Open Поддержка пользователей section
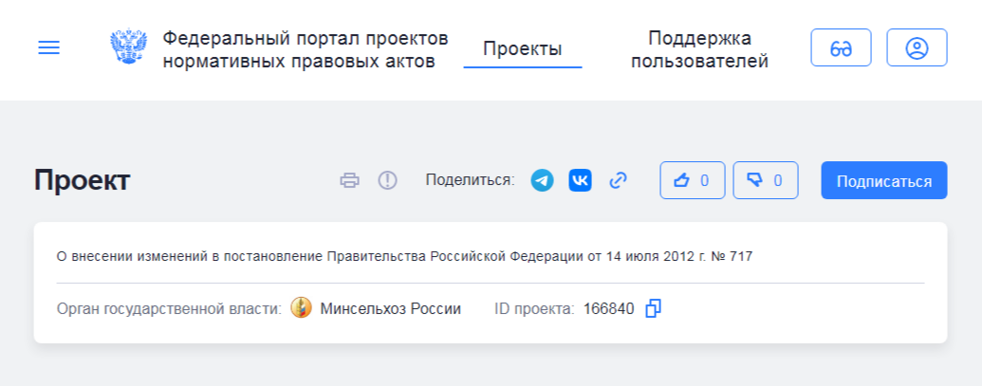 [699, 49]
